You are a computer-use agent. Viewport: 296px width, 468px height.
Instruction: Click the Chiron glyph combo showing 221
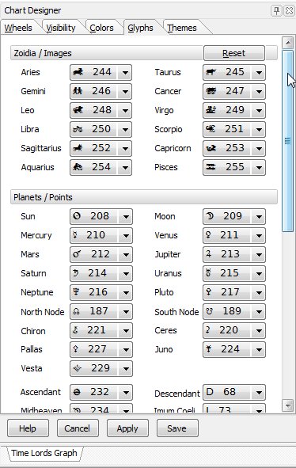click(101, 331)
